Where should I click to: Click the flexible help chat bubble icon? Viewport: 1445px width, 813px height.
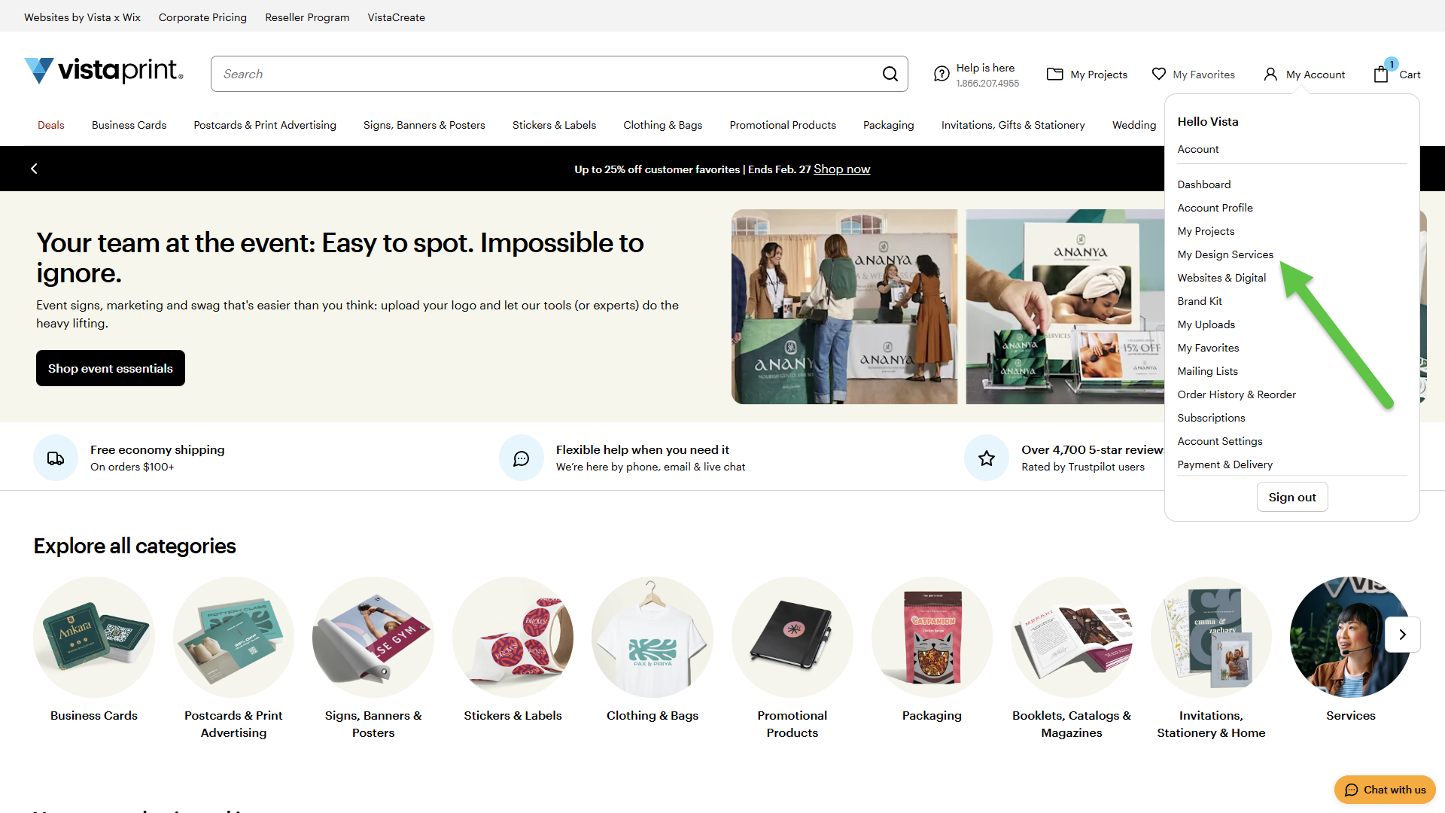522,458
